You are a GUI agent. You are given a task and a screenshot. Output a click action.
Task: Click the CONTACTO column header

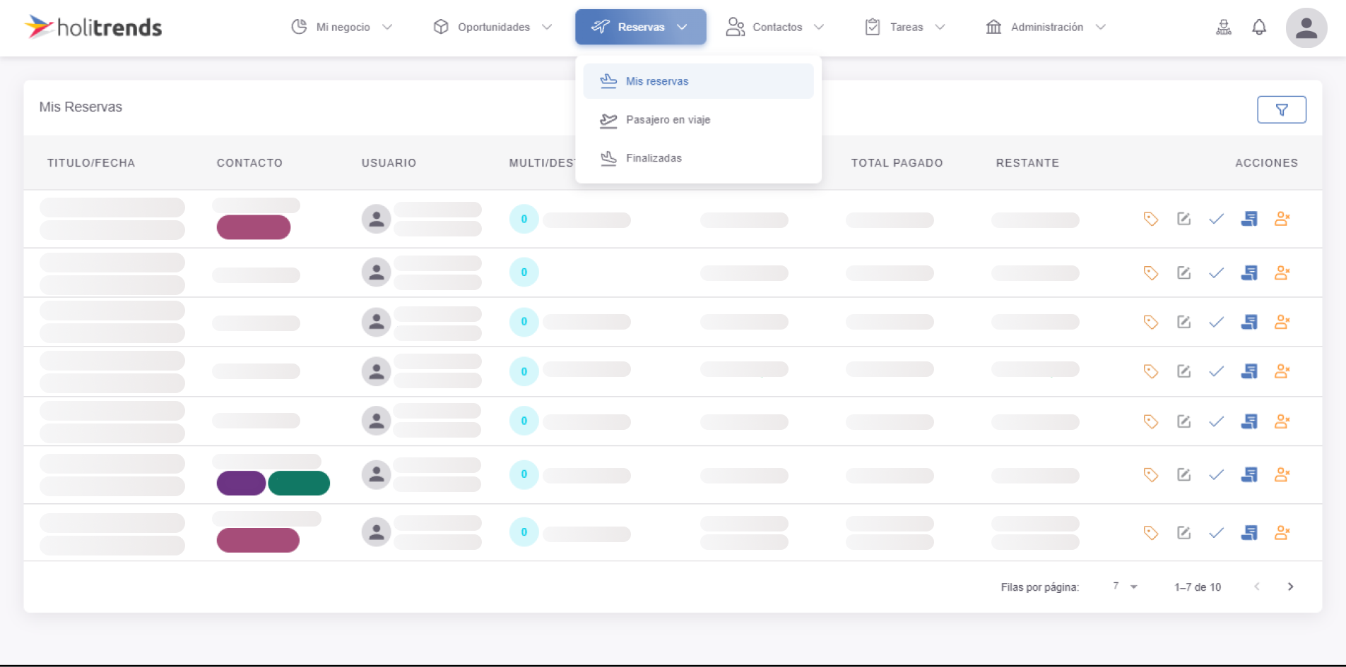249,163
